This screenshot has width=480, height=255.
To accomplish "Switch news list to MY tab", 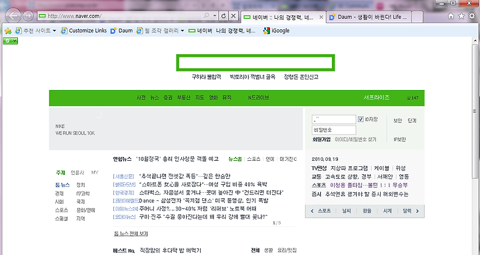I will click(x=95, y=172).
